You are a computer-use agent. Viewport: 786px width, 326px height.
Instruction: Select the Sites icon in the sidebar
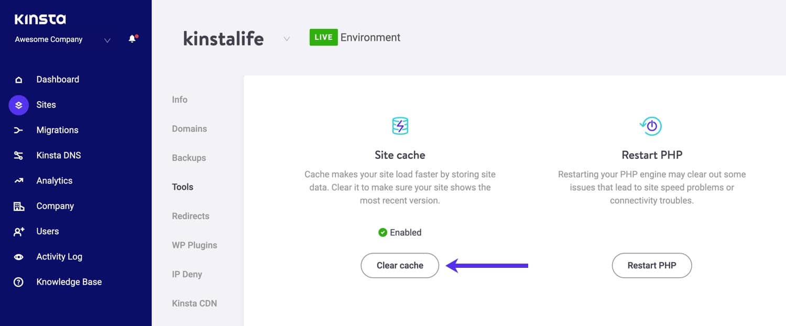click(x=19, y=105)
